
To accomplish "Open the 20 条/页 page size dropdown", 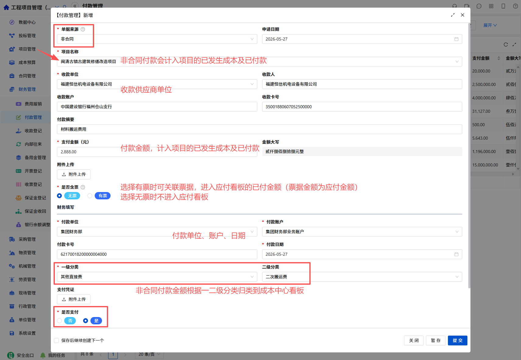I will tap(149, 354).
